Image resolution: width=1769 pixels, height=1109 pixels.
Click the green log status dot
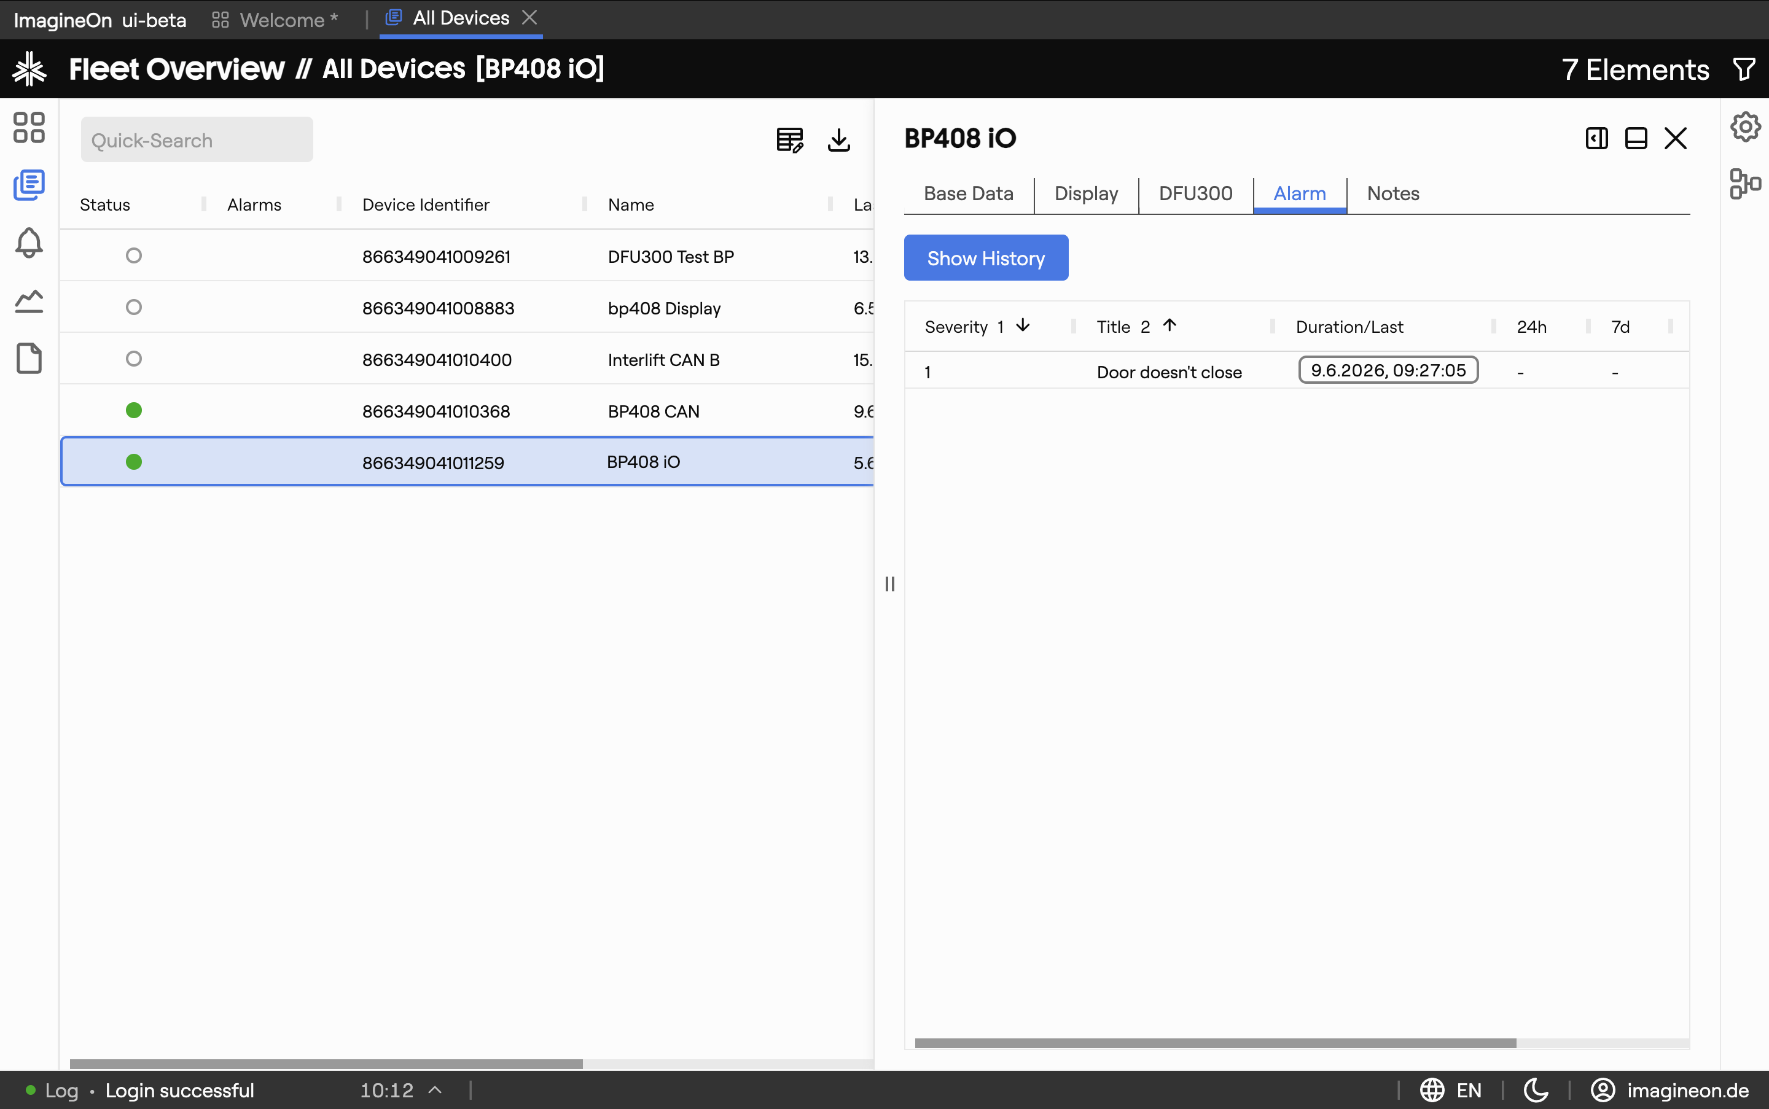(x=31, y=1090)
